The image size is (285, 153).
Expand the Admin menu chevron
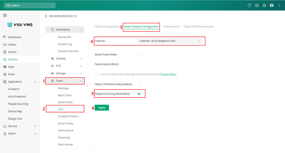point(35,134)
